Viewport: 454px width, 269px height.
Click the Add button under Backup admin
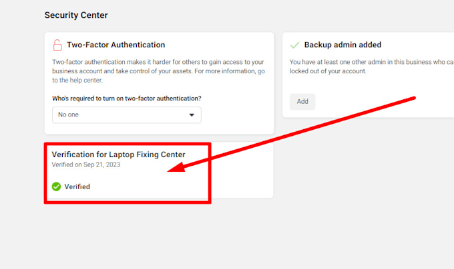[302, 102]
